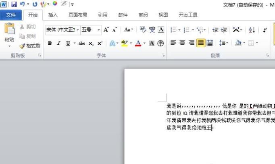Undo the last action
This screenshot has width=275, height=164.
point(23,4)
